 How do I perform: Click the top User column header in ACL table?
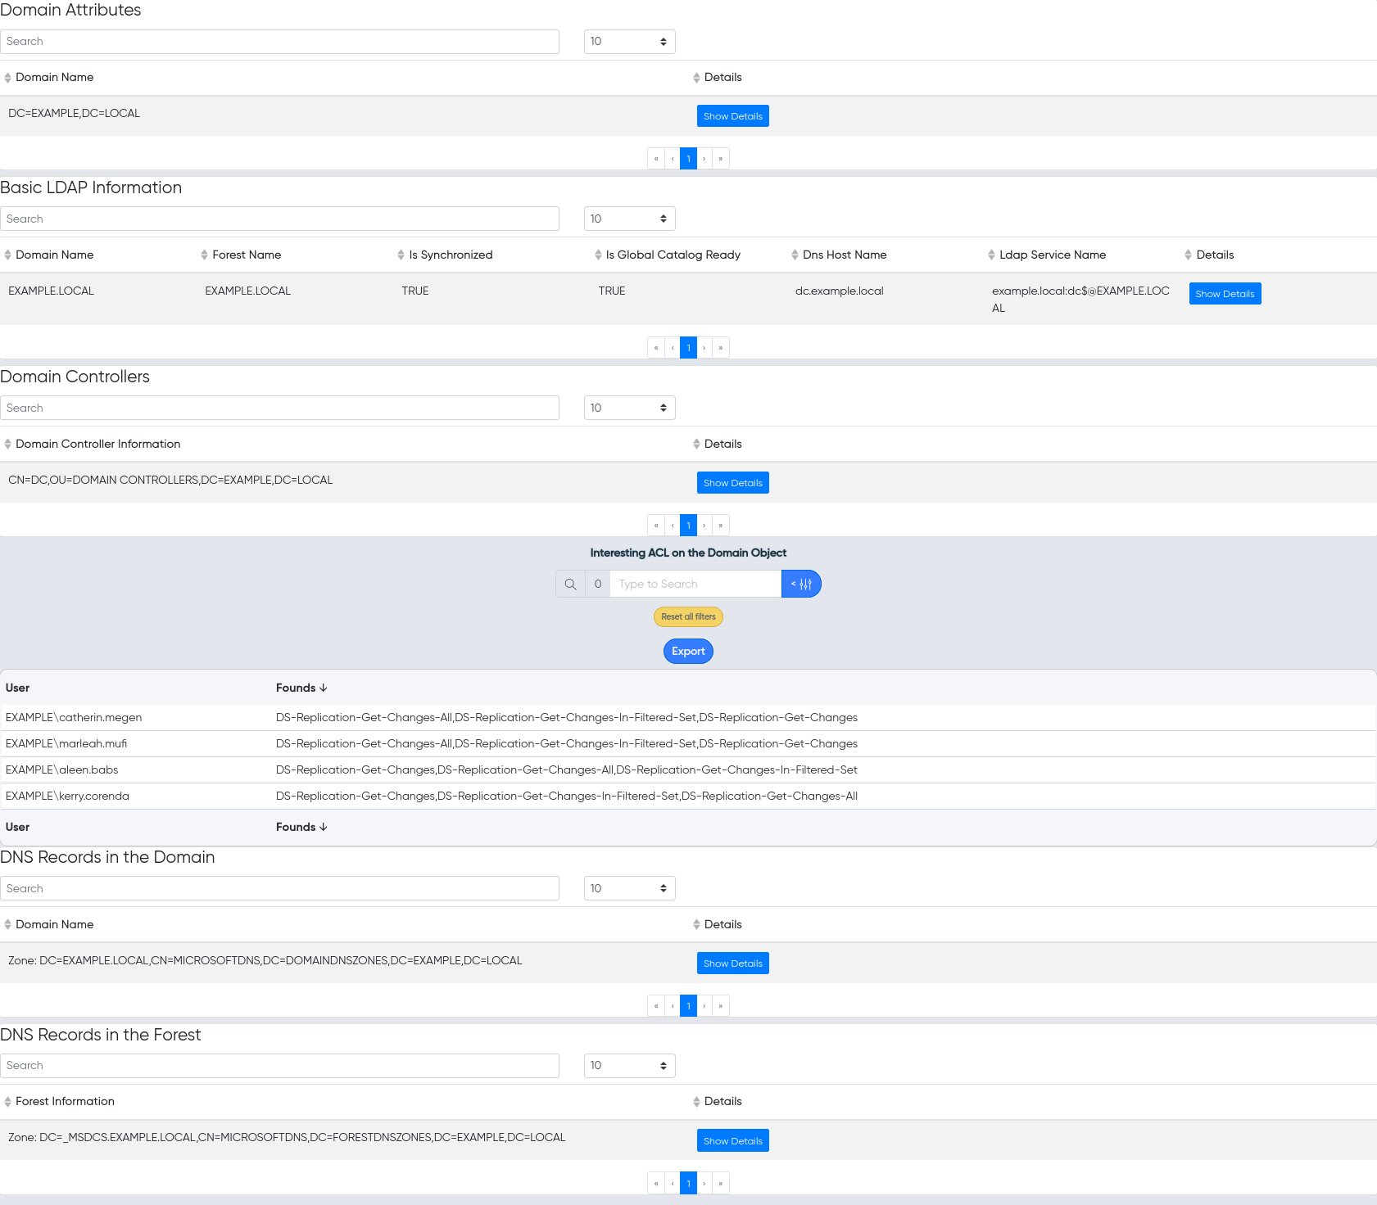(x=17, y=688)
